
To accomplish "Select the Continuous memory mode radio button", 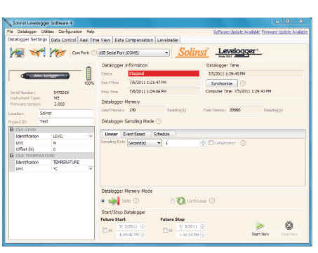I will click(173, 200).
